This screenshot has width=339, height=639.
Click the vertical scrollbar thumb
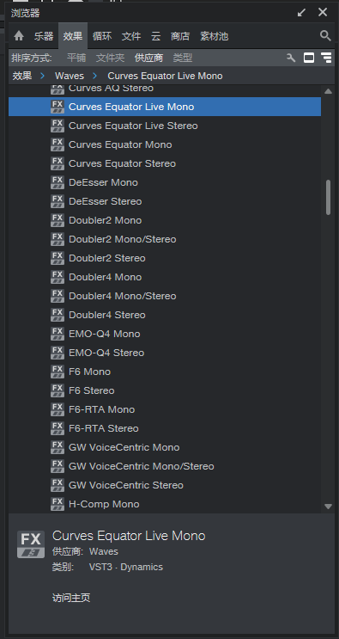pos(328,197)
